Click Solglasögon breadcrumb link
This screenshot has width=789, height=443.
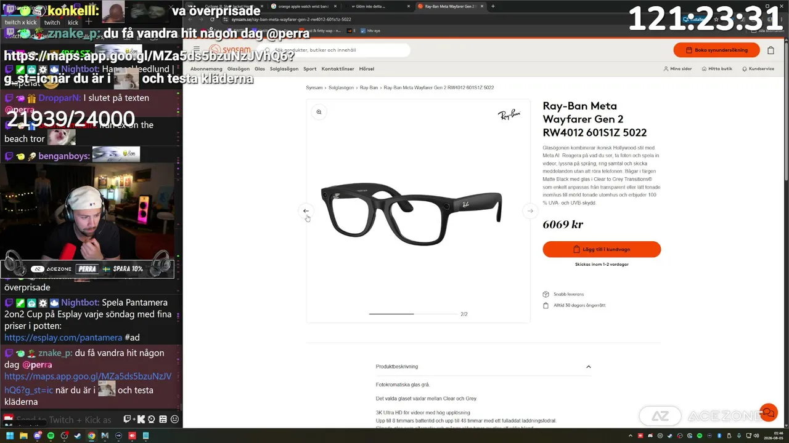(x=341, y=88)
